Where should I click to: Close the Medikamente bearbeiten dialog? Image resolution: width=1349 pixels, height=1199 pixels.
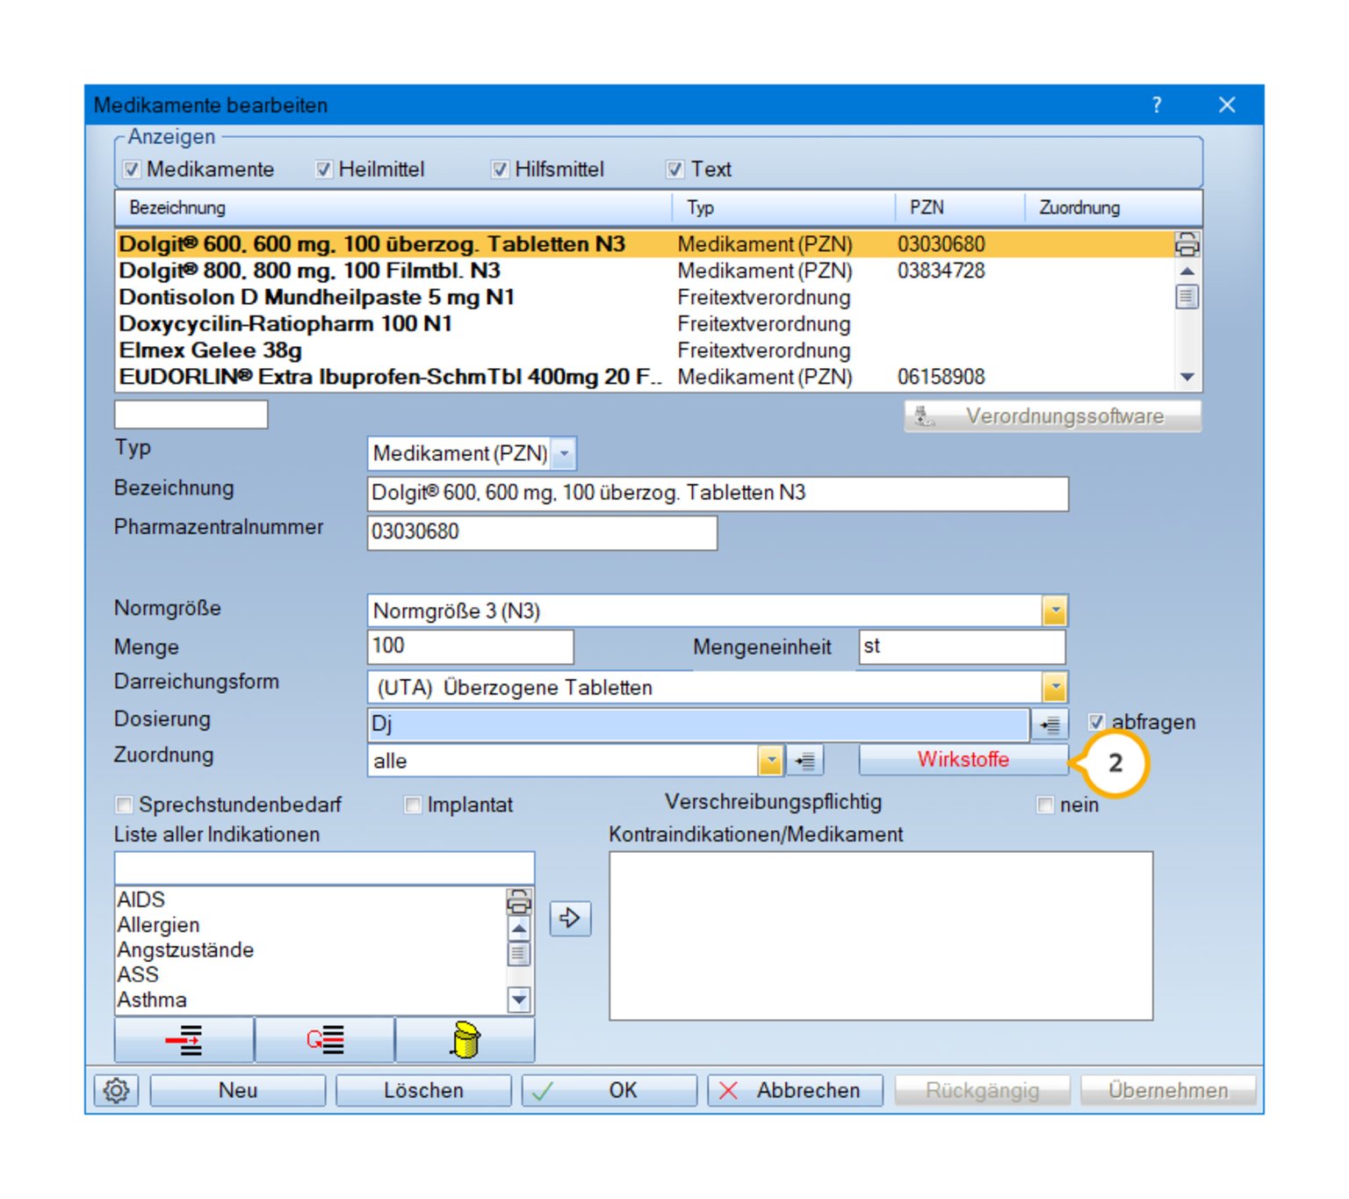[1227, 105]
